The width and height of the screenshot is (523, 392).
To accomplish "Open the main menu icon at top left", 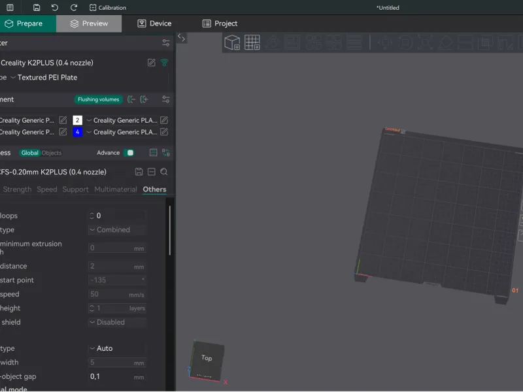I will click(x=10, y=7).
